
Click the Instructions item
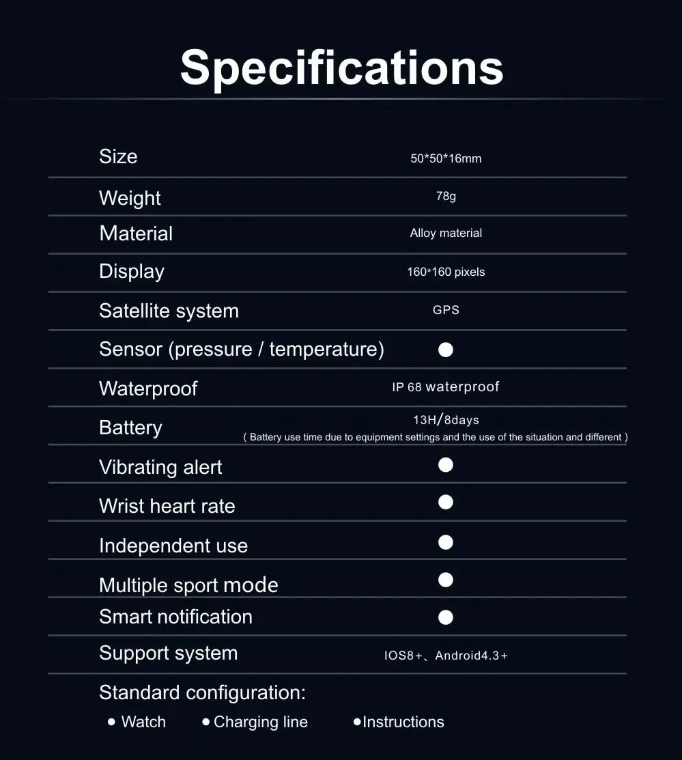click(x=403, y=722)
